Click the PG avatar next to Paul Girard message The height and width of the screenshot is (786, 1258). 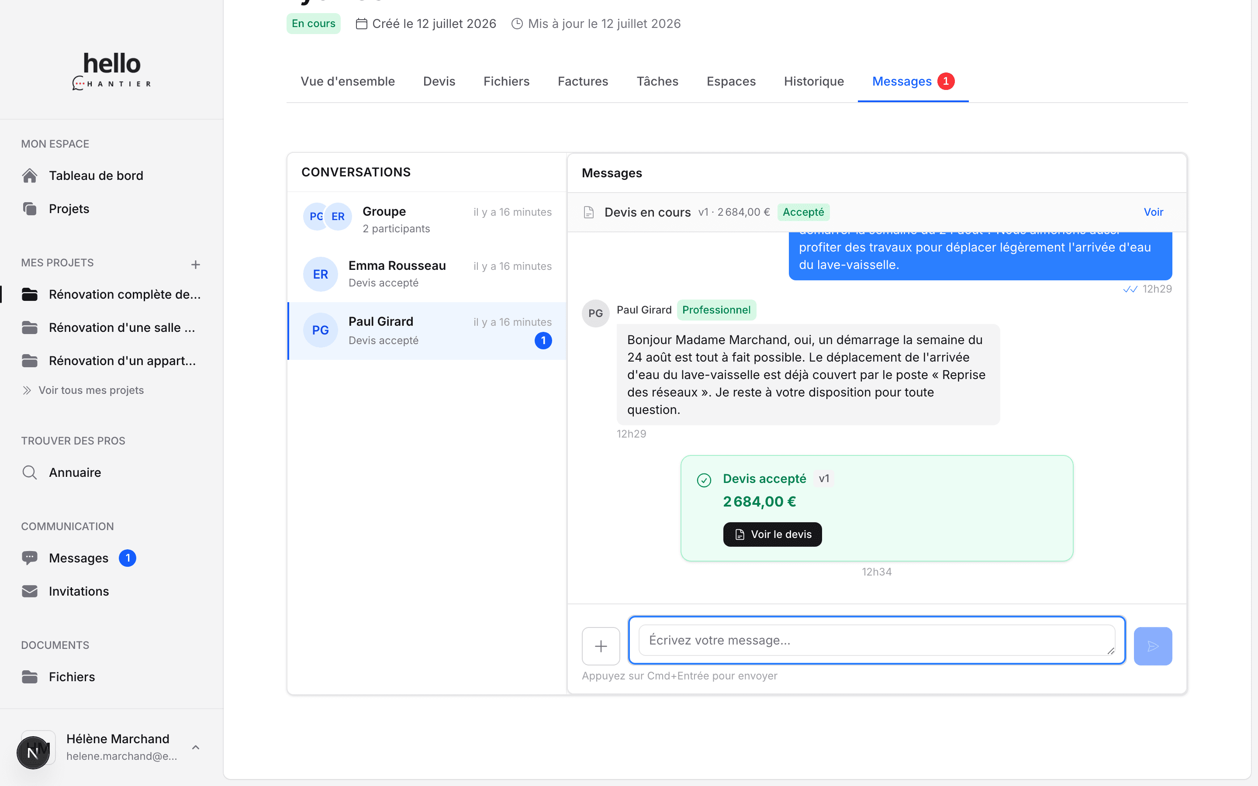click(x=596, y=314)
